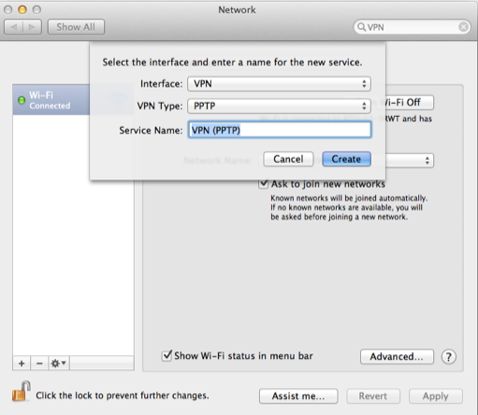The image size is (478, 415).
Task: Cancel the new service dialog
Action: (288, 159)
